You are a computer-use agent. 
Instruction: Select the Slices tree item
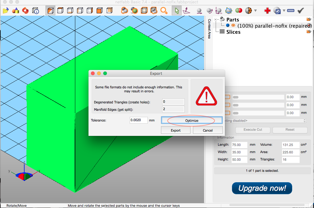click(x=233, y=32)
